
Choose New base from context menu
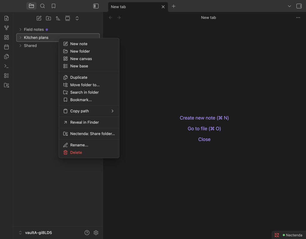pyautogui.click(x=89, y=66)
